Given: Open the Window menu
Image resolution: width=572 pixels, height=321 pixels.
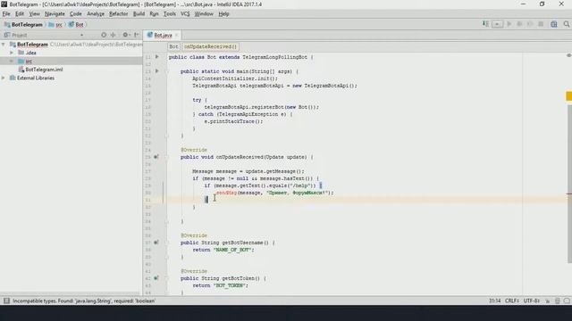Looking at the screenshot, I should (204, 14).
